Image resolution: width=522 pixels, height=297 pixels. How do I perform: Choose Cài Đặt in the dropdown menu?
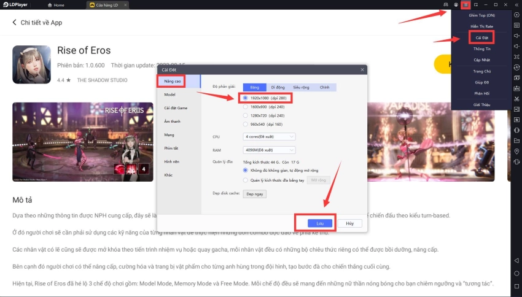coord(481,37)
